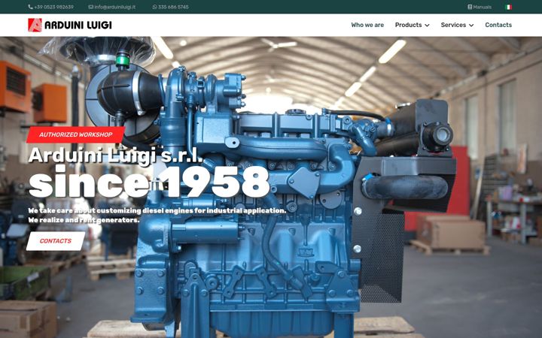Switch language via Italian flag icon
This screenshot has width=542, height=338.
(x=508, y=7)
